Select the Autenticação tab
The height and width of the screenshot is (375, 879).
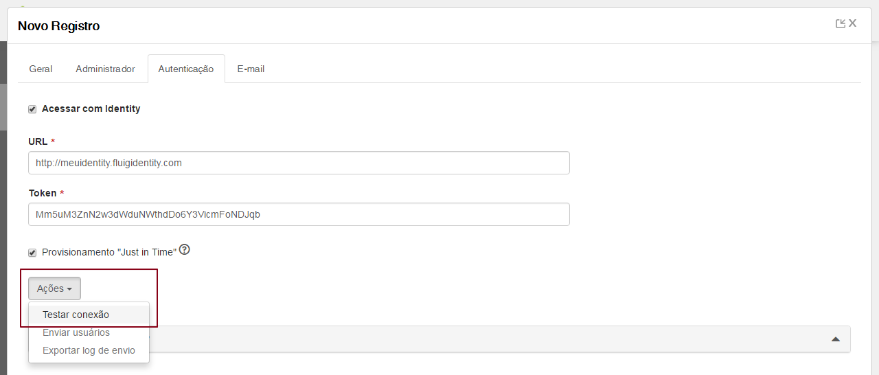186,69
